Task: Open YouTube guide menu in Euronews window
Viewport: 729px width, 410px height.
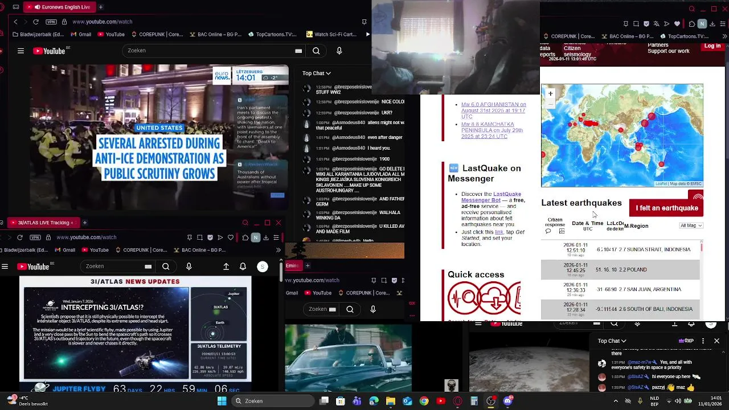Action: [x=21, y=51]
